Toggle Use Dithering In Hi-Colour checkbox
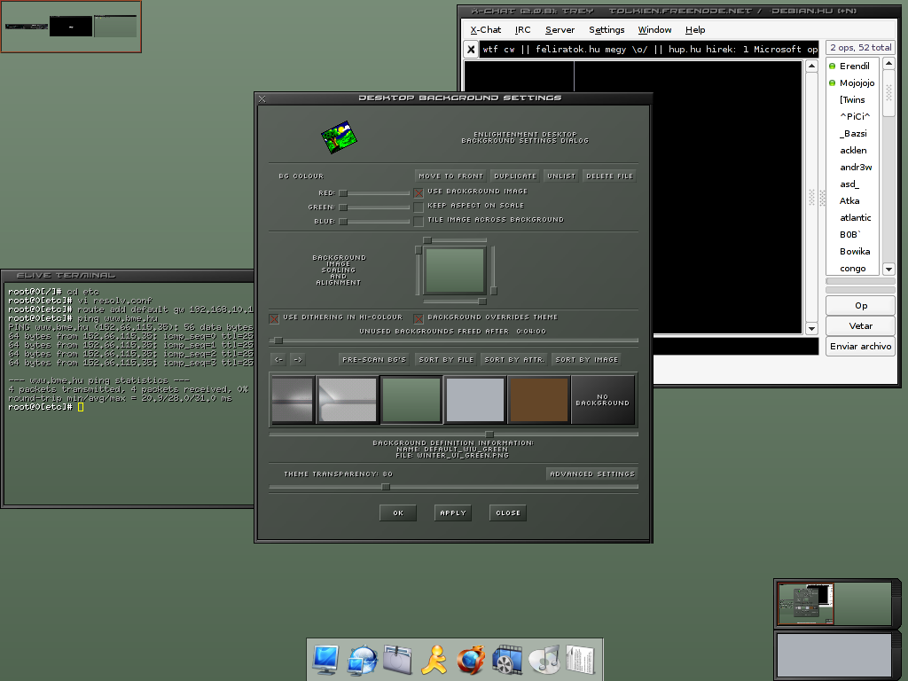 coord(274,318)
